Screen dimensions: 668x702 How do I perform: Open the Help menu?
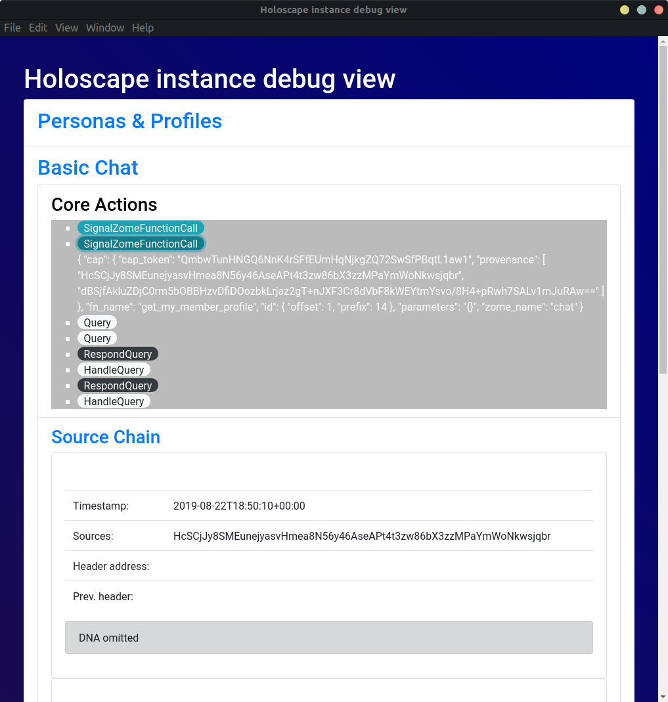[x=143, y=28]
